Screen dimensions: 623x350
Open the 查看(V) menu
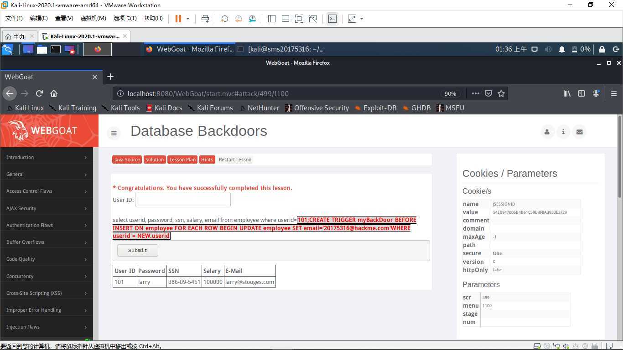point(64,18)
